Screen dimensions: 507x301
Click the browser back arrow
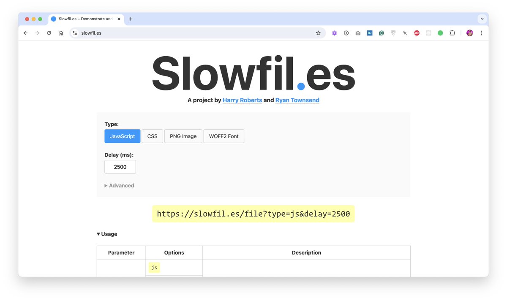pyautogui.click(x=25, y=33)
